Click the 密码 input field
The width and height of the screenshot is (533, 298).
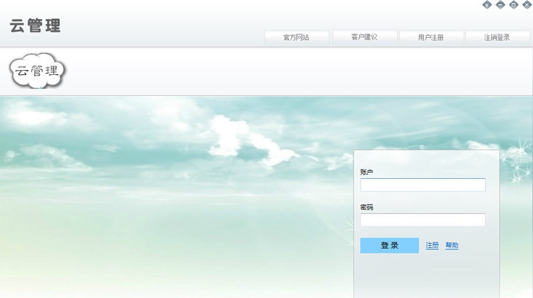[422, 220]
